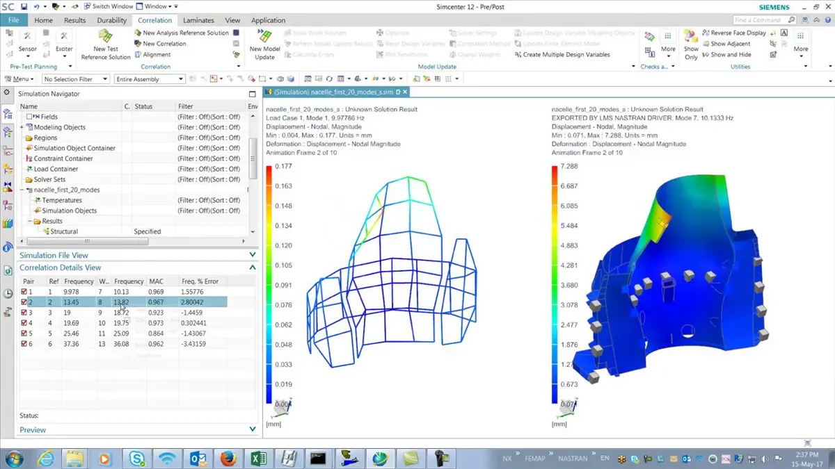Collapse the Correlation Details View panel

point(253,267)
